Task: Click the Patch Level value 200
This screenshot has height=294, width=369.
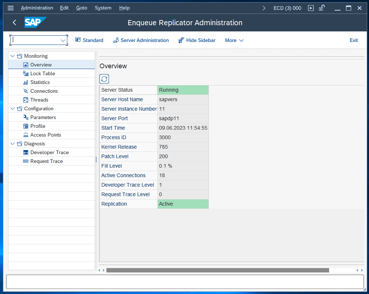Action: (x=163, y=157)
